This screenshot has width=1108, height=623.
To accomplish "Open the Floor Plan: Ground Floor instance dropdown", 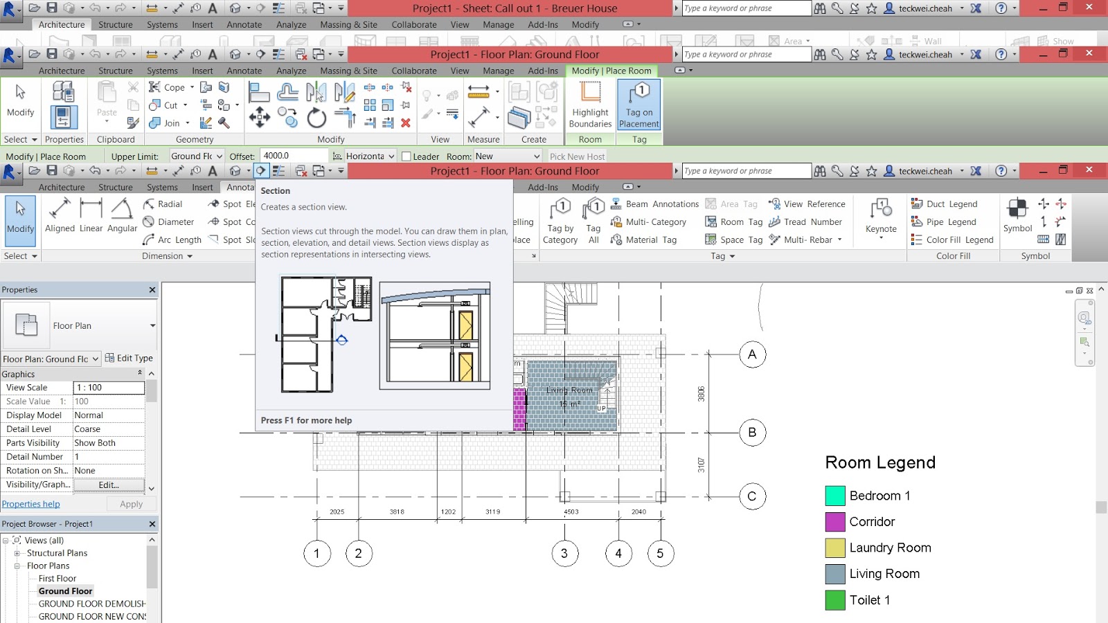I will click(x=95, y=359).
